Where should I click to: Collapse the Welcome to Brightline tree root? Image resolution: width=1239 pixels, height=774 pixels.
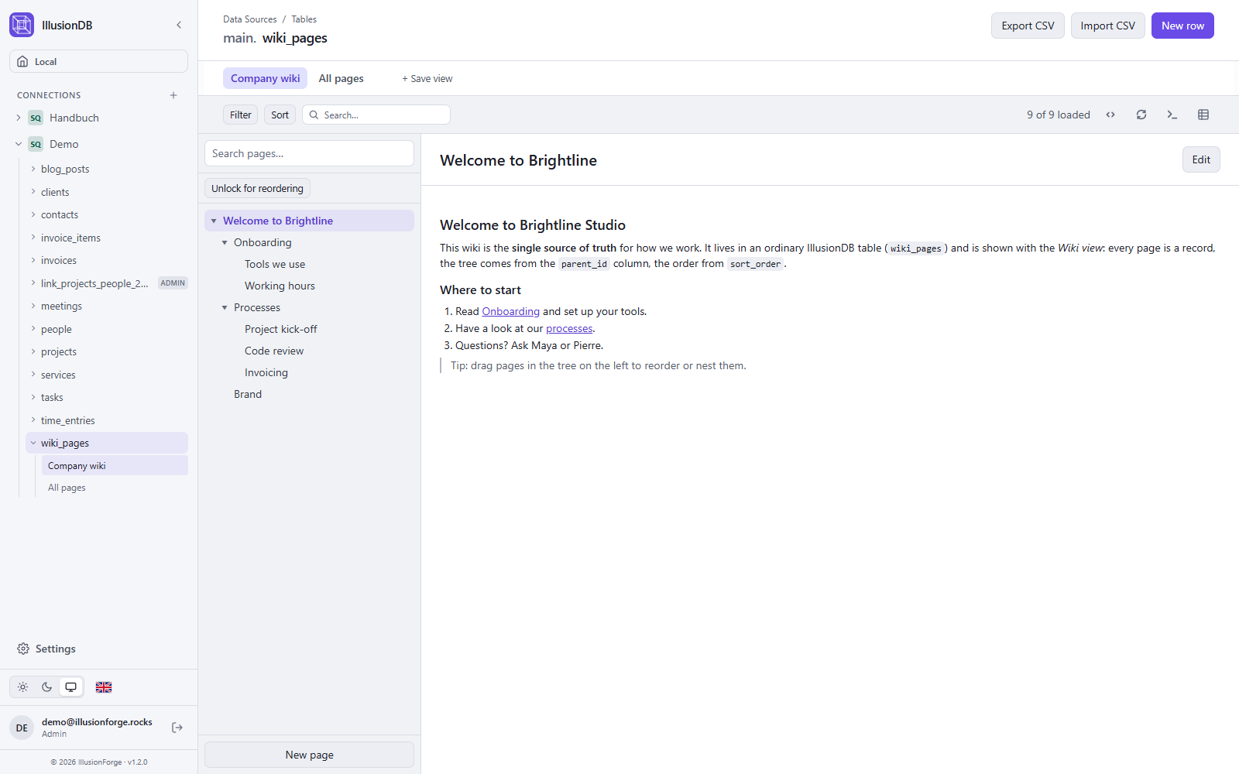tap(214, 221)
